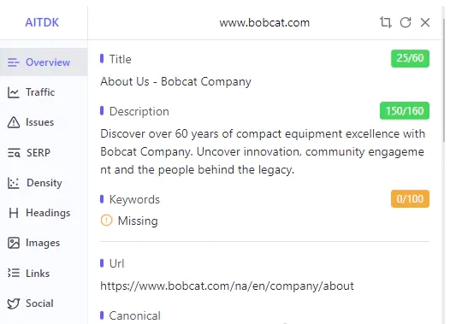
Task: Select the Overview tab in sidebar
Action: (x=44, y=62)
